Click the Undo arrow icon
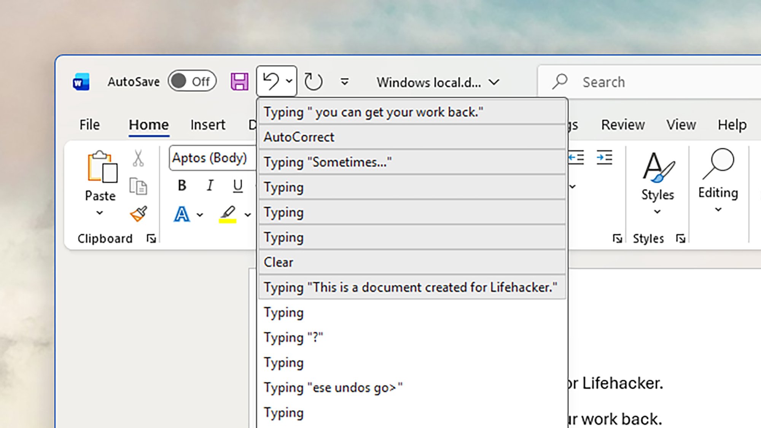This screenshot has width=761, height=428. coord(271,81)
